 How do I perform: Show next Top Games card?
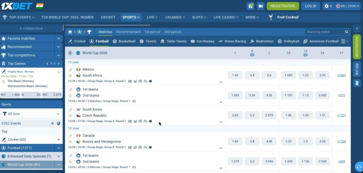tap(58, 64)
